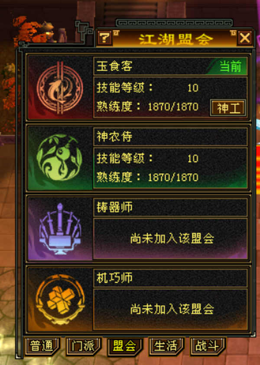Click 尚未加入该盟会 under 机巧师

click(172, 309)
